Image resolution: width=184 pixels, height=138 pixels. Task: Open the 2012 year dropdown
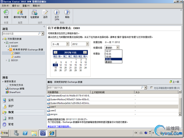tap(87, 44)
